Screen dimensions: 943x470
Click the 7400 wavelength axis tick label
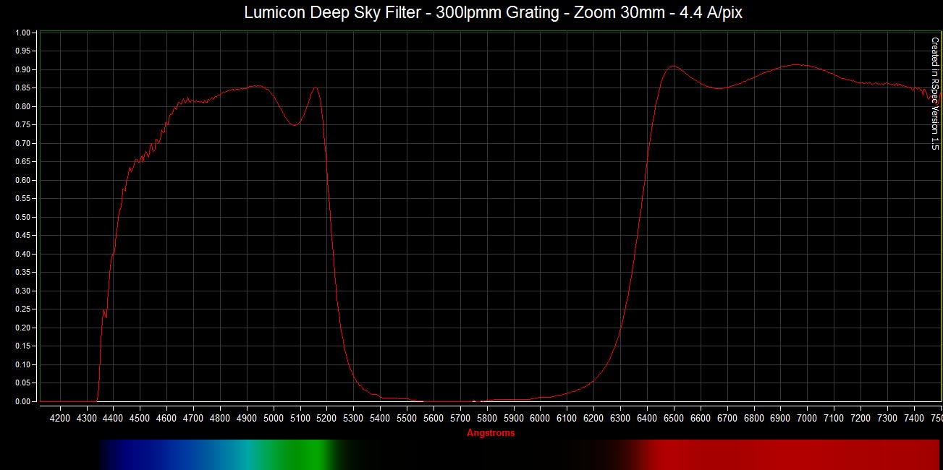[913, 418]
